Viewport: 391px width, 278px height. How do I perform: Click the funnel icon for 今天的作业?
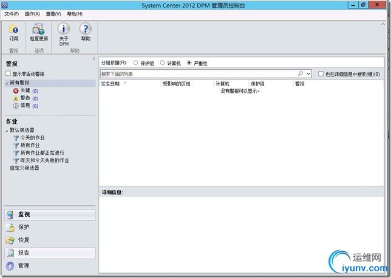(x=16, y=138)
